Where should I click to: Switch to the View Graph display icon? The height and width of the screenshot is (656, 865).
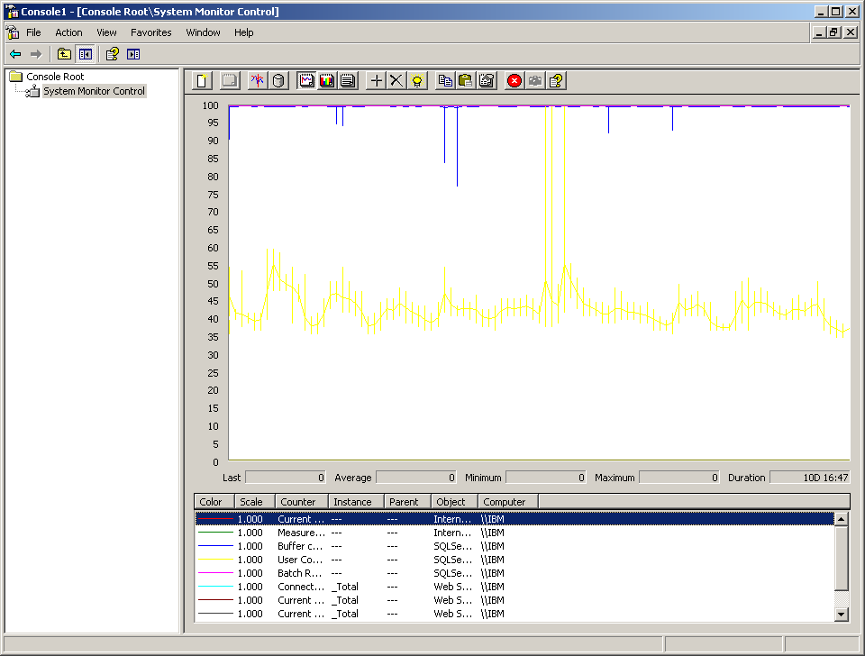click(306, 81)
